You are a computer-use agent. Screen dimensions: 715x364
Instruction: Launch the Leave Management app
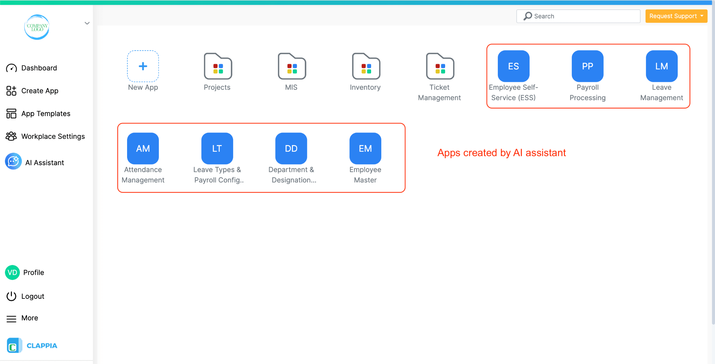[661, 66]
